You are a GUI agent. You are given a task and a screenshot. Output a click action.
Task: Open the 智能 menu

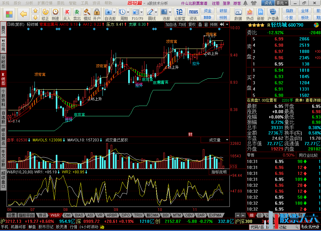click(x=72, y=3)
